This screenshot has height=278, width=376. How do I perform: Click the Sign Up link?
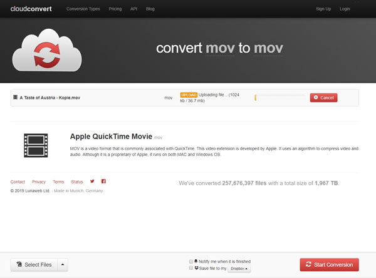[323, 9]
